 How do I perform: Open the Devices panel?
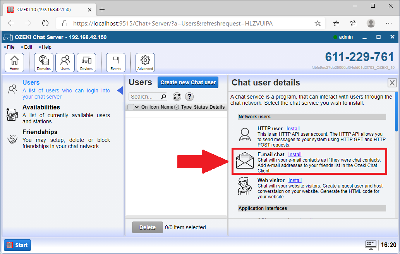coord(86,62)
